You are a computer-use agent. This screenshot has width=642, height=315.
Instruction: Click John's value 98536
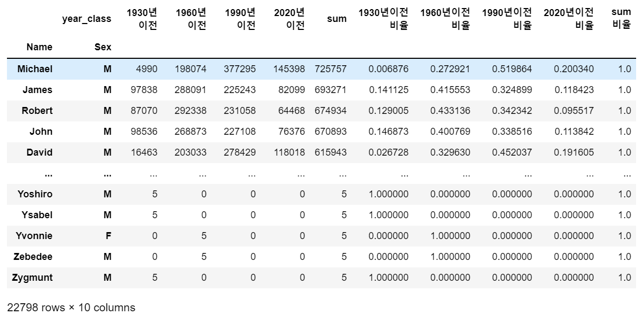pos(144,132)
